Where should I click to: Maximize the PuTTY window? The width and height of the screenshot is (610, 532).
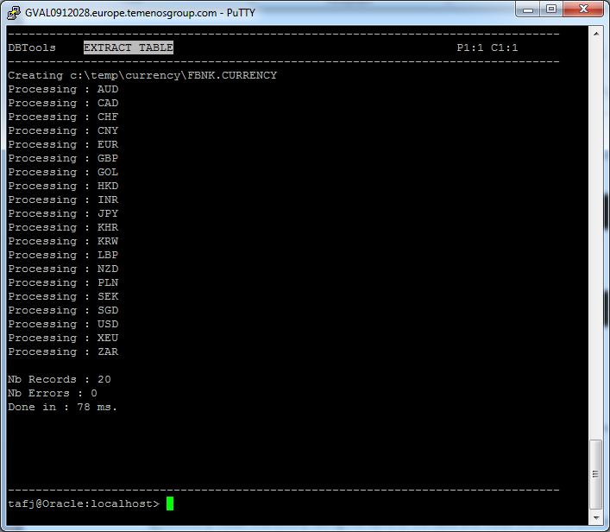click(x=550, y=9)
